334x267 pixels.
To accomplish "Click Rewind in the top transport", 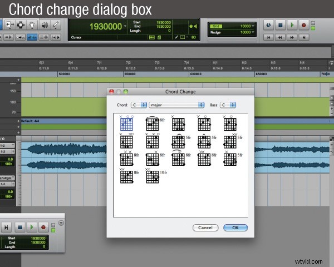I will 281,37.
